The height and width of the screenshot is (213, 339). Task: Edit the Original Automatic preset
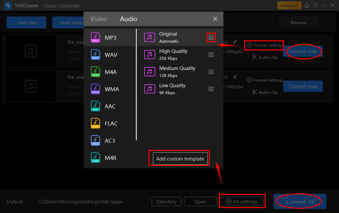click(211, 37)
